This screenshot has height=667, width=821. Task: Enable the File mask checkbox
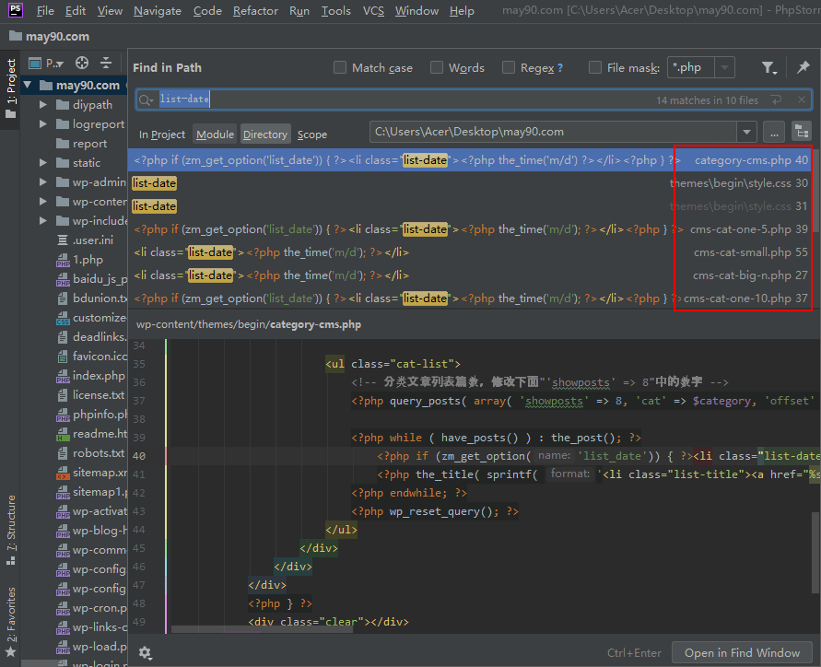coord(595,67)
